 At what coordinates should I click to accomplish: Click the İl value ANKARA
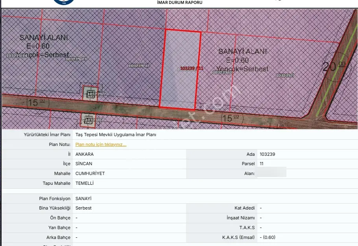pos(85,154)
